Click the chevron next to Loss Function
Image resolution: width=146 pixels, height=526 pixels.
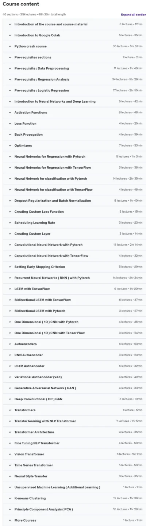[9, 124]
